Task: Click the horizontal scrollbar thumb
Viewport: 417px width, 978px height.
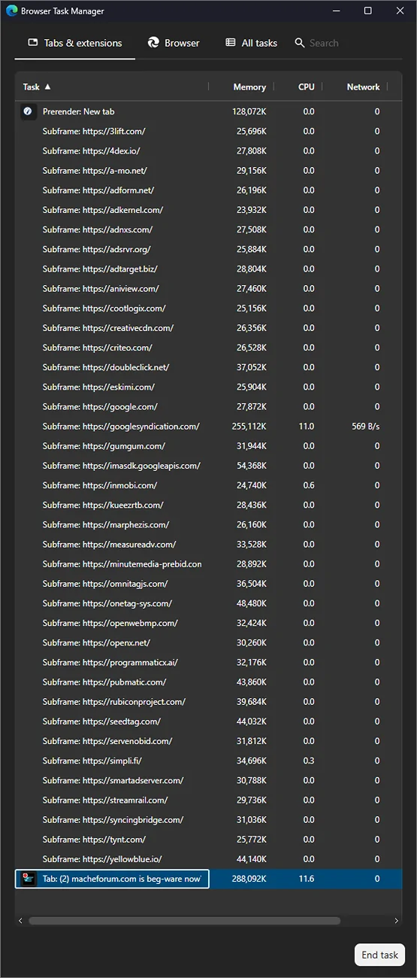Action: pyautogui.click(x=184, y=921)
